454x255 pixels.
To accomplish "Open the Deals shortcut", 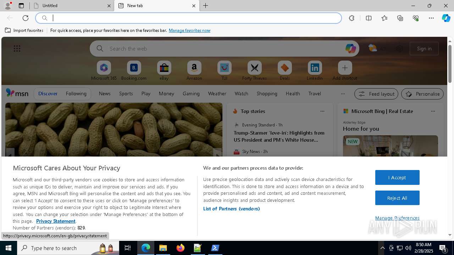I will pyautogui.click(x=284, y=70).
